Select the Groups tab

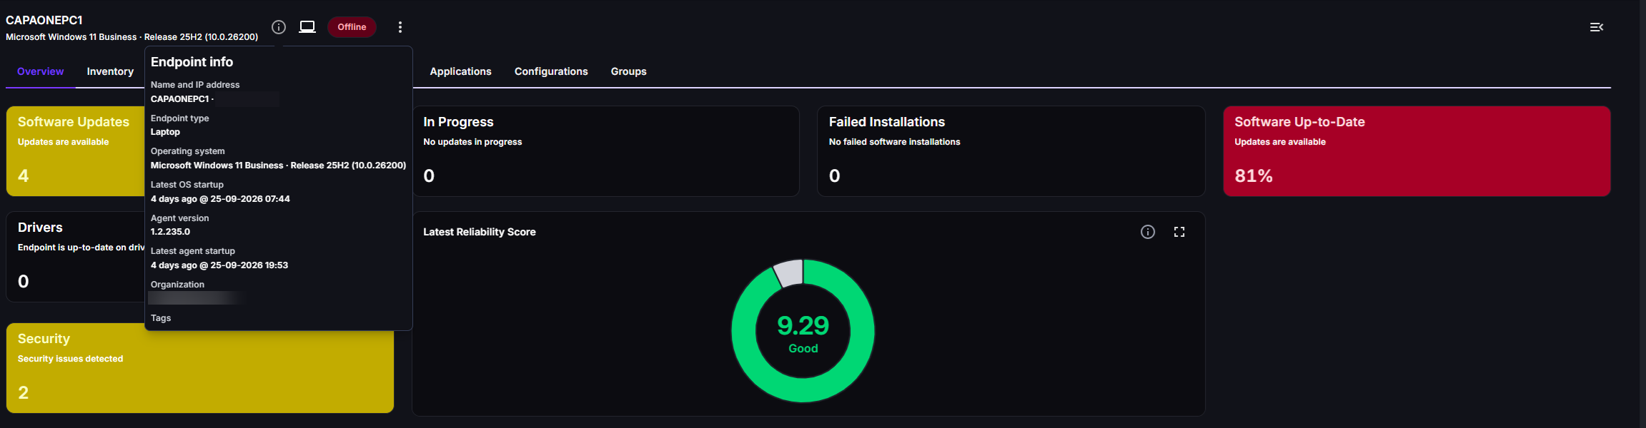tap(628, 71)
